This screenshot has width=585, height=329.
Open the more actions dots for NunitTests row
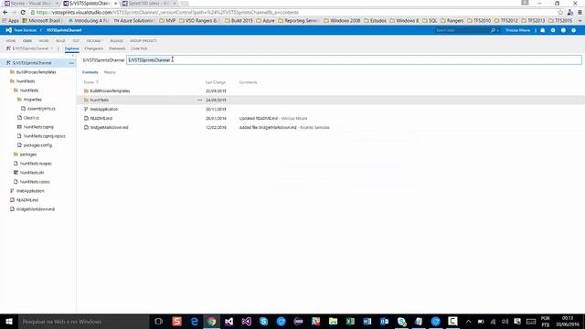pos(200,100)
